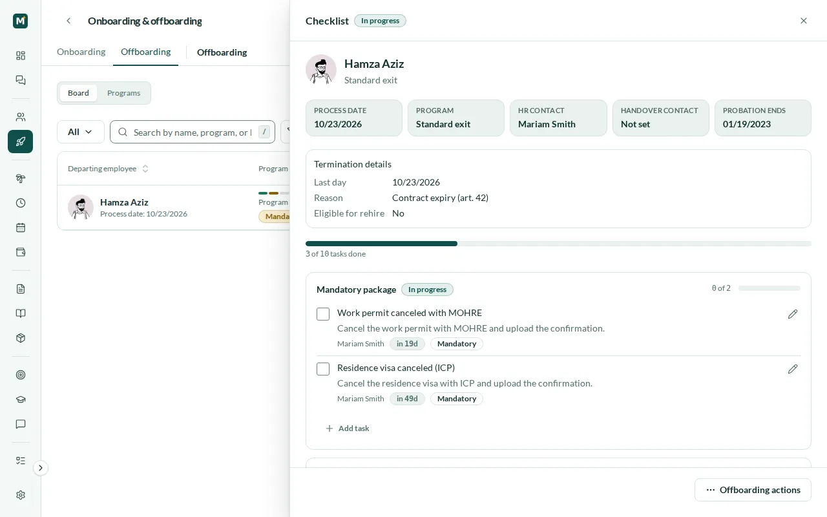The width and height of the screenshot is (827, 517).
Task: Open the single speech bubble feedback icon
Action: [x=21, y=424]
